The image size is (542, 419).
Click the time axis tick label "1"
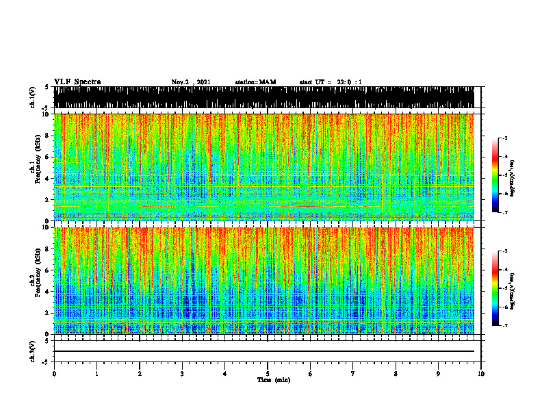point(96,374)
